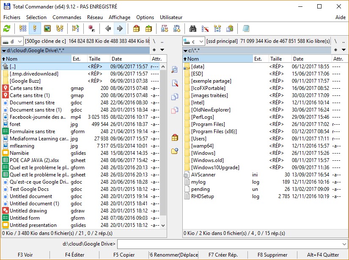Toggle the Brief file list view button
This screenshot has height=260, width=349.
[23, 29]
